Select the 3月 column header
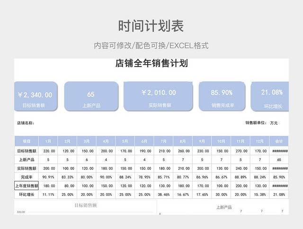This screenshot has width=303, height=229. (87, 141)
